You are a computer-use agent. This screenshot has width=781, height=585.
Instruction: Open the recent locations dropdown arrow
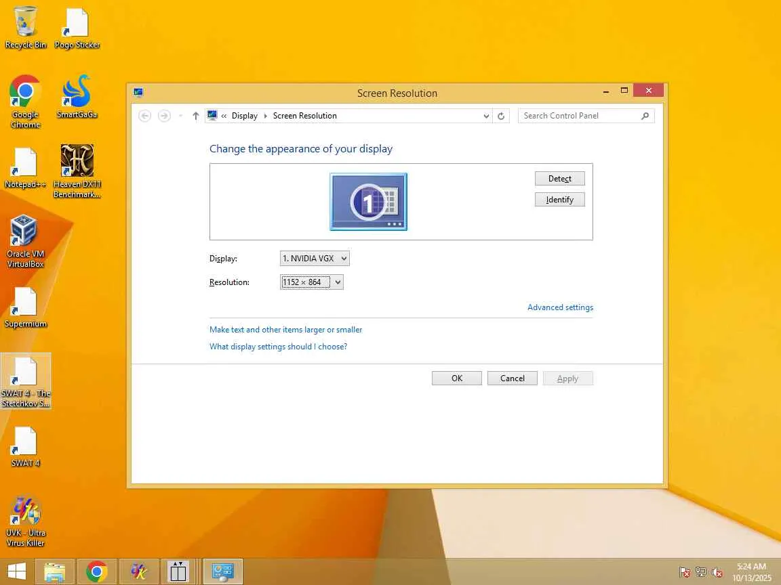pos(180,116)
